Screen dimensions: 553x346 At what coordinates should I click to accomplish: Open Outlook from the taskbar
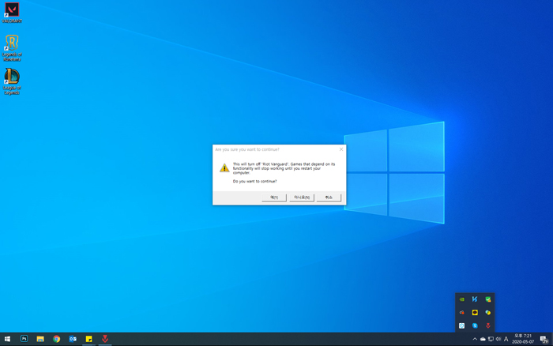(x=73, y=339)
